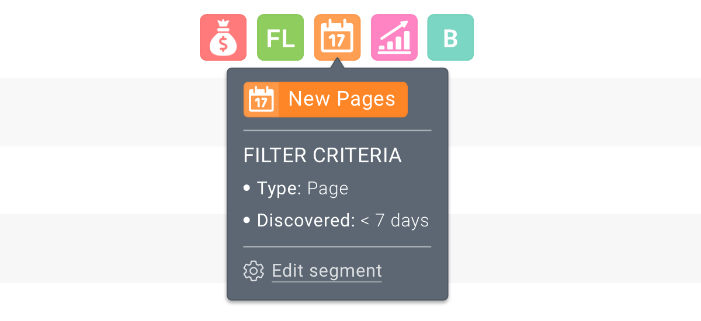
Task: Click the bullet before Discovered
Action: point(247,221)
